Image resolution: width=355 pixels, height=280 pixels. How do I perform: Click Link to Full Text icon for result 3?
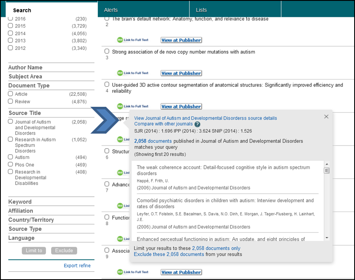(x=133, y=73)
